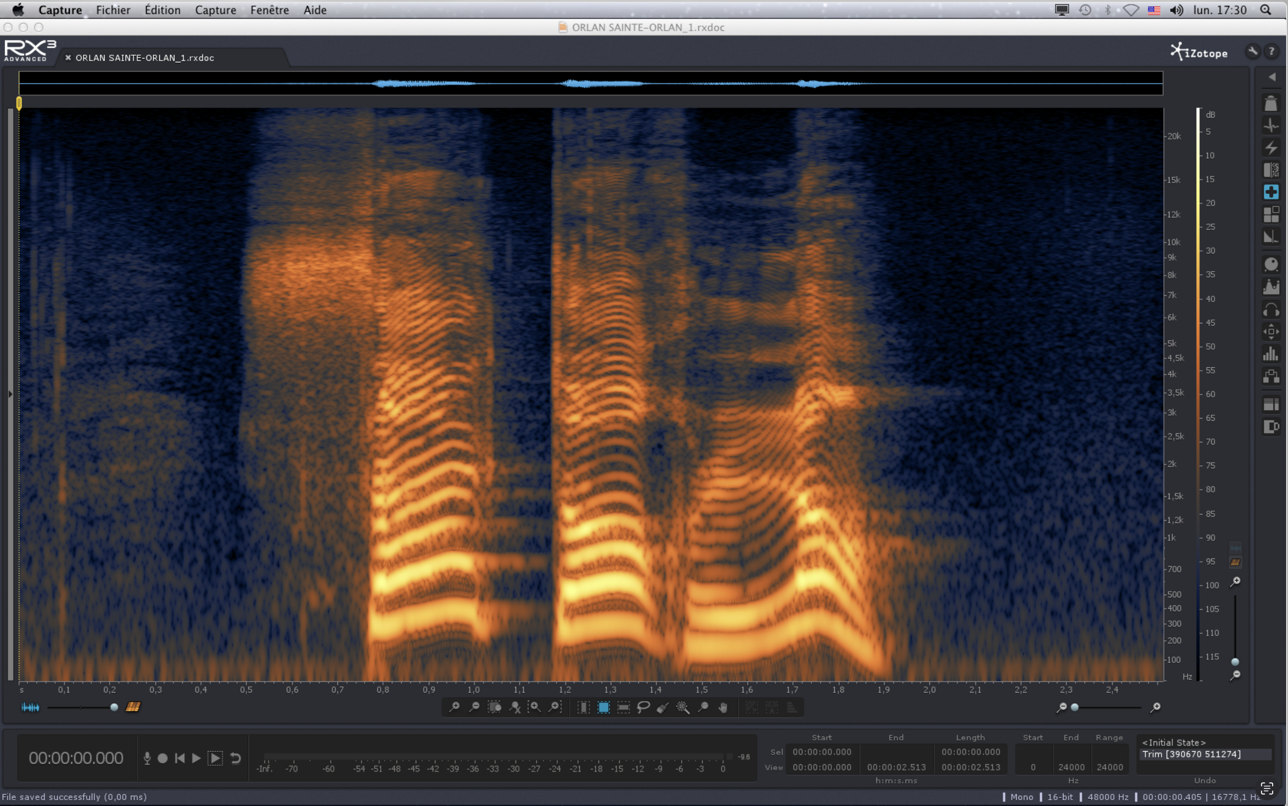
Task: Open the Fenêtre menu
Action: coord(269,9)
